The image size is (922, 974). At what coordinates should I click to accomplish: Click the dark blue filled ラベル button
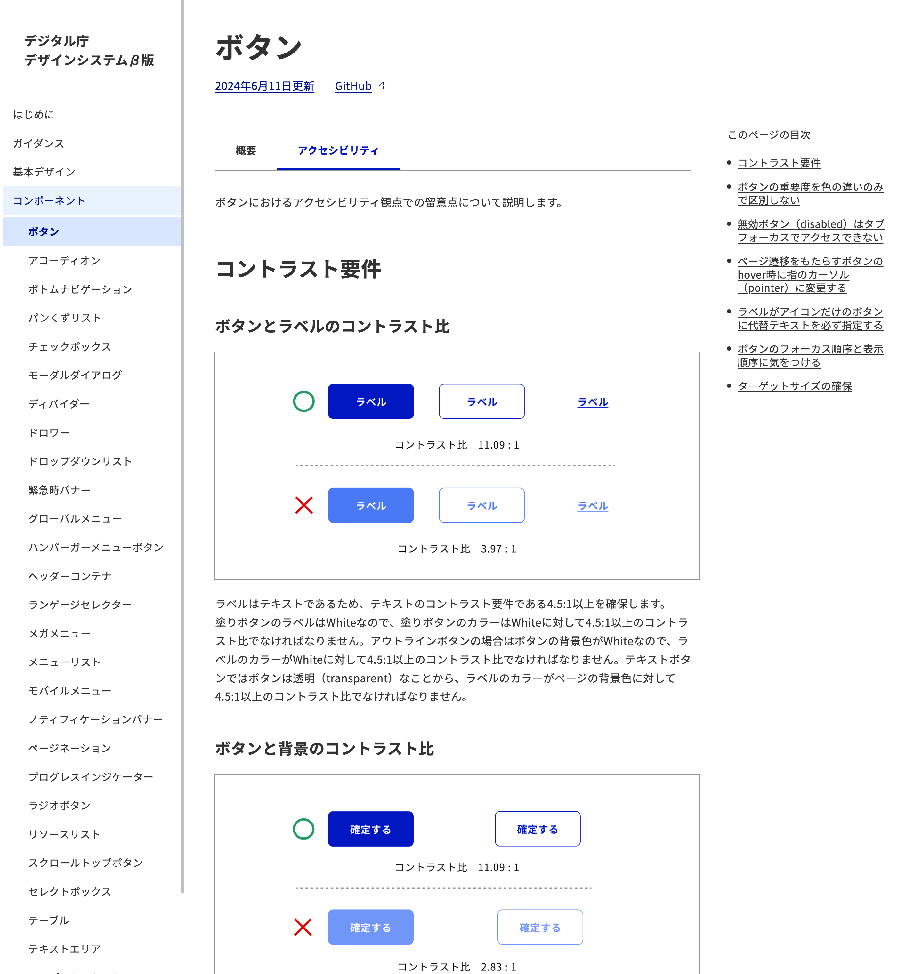click(371, 402)
